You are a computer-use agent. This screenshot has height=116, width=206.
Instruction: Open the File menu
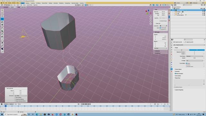pyautogui.click(x=4, y=3)
